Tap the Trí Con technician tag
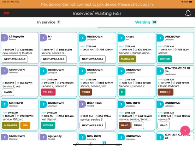 pyautogui.click(x=48, y=92)
